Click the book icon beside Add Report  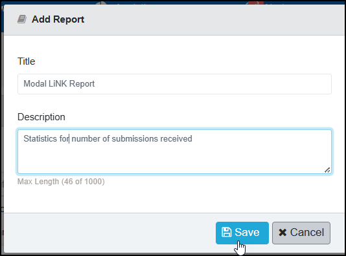[22, 19]
